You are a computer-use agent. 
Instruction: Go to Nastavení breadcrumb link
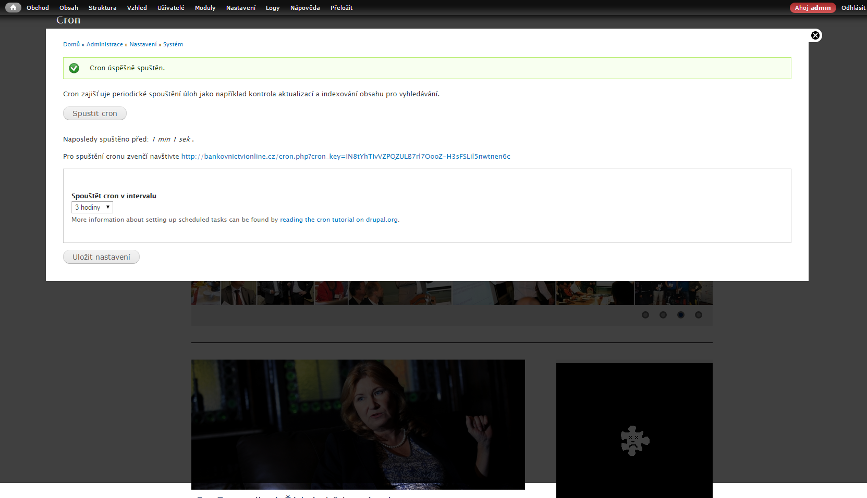click(143, 44)
